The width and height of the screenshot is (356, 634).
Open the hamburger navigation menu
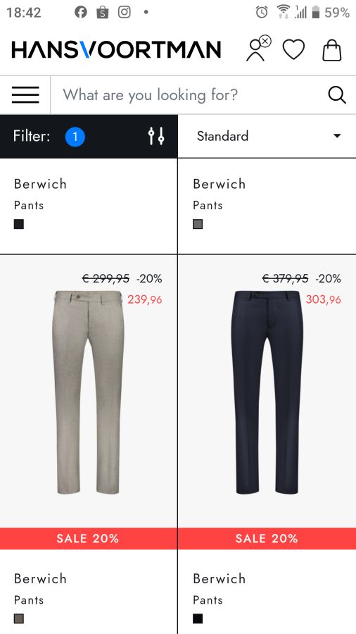point(25,95)
